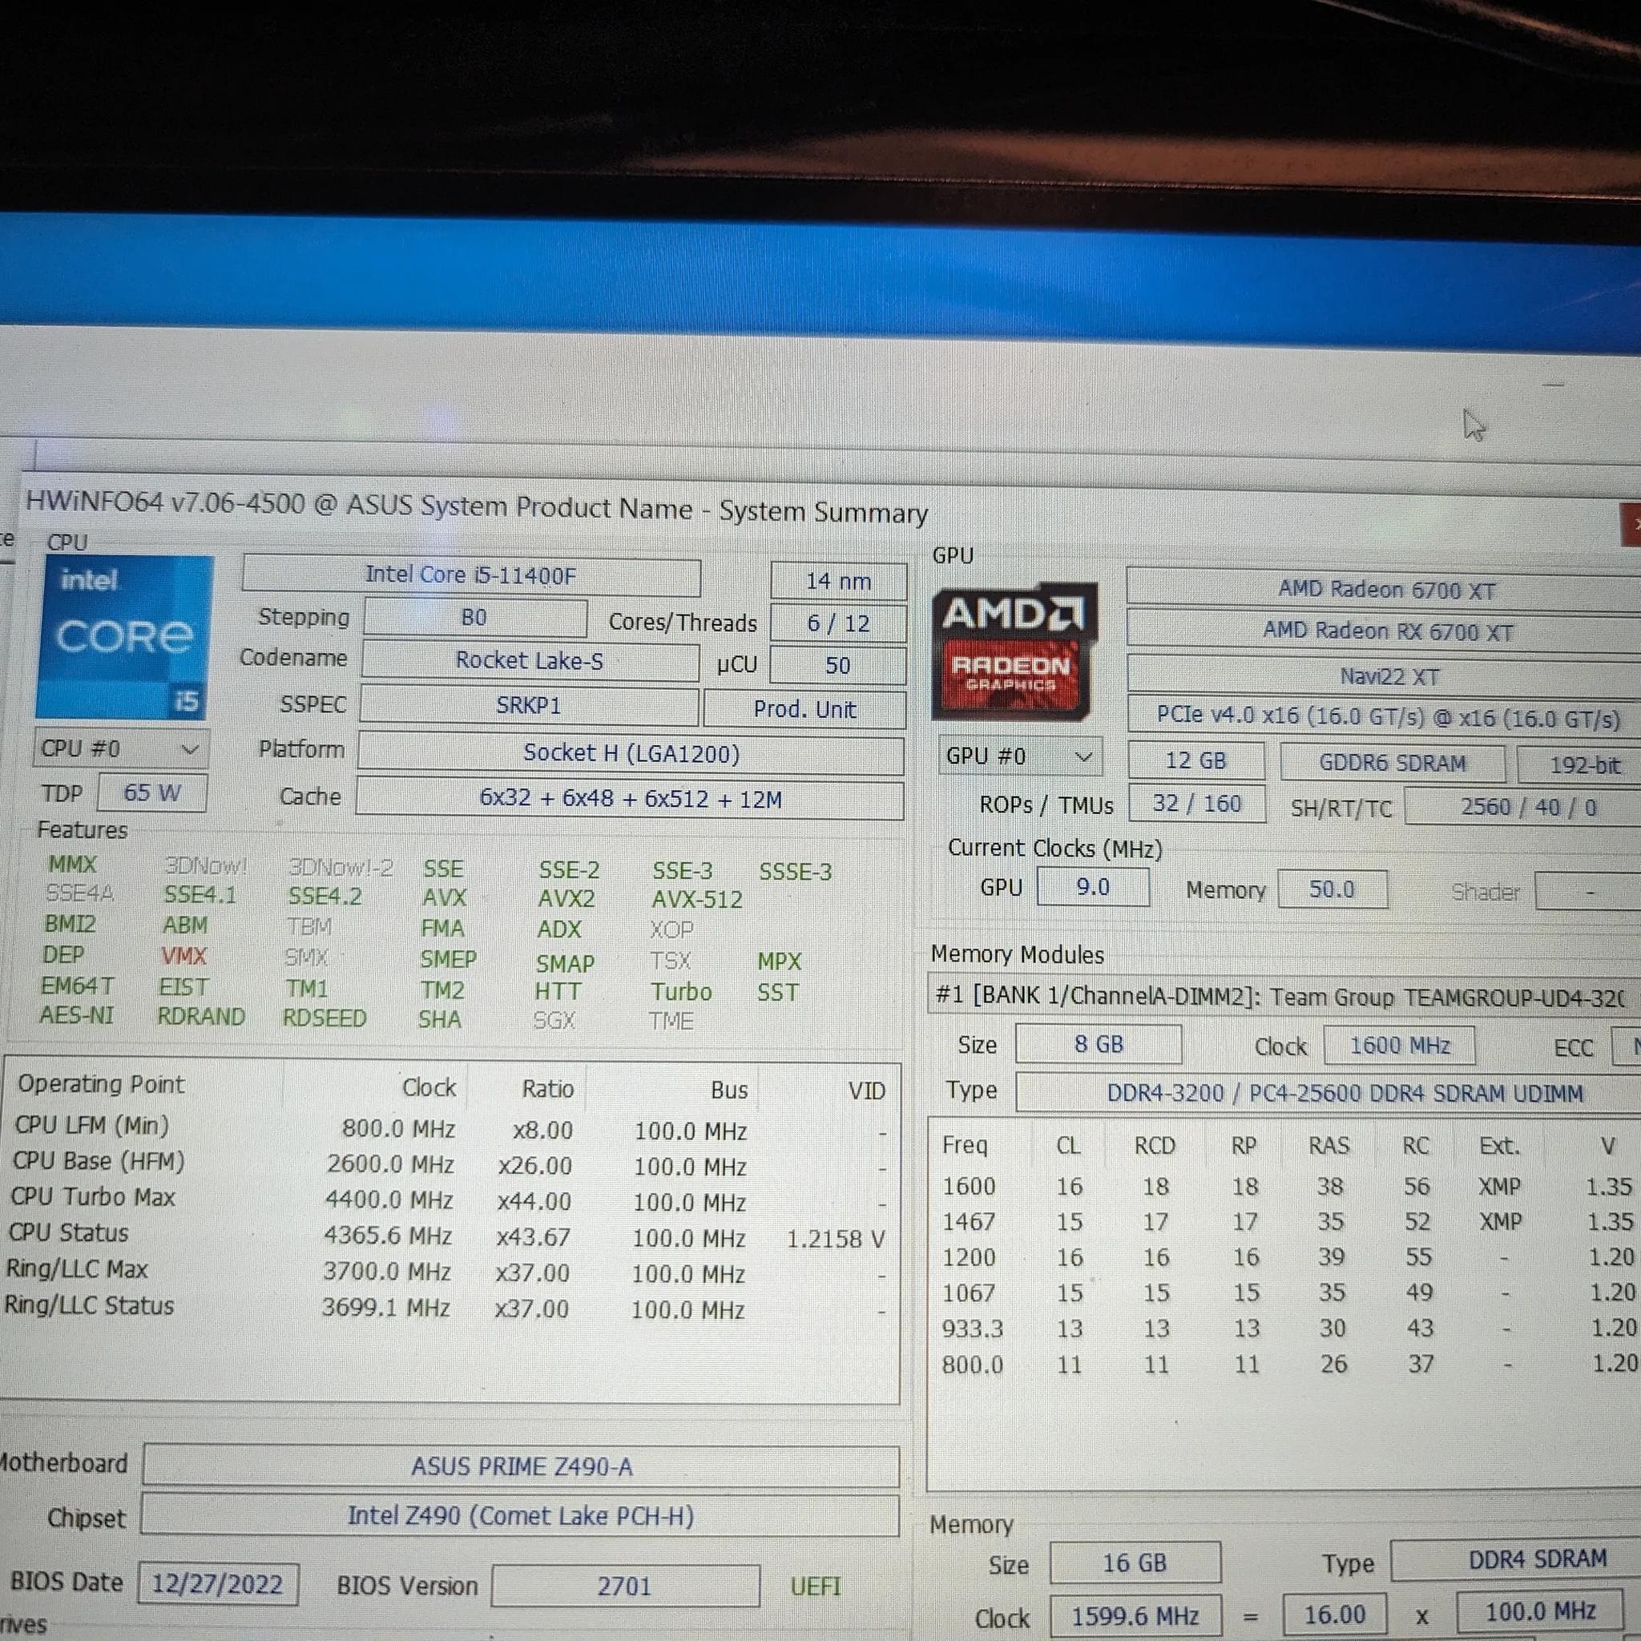
Task: Select the Ring/LLC Max row
Action: pos(446,1272)
